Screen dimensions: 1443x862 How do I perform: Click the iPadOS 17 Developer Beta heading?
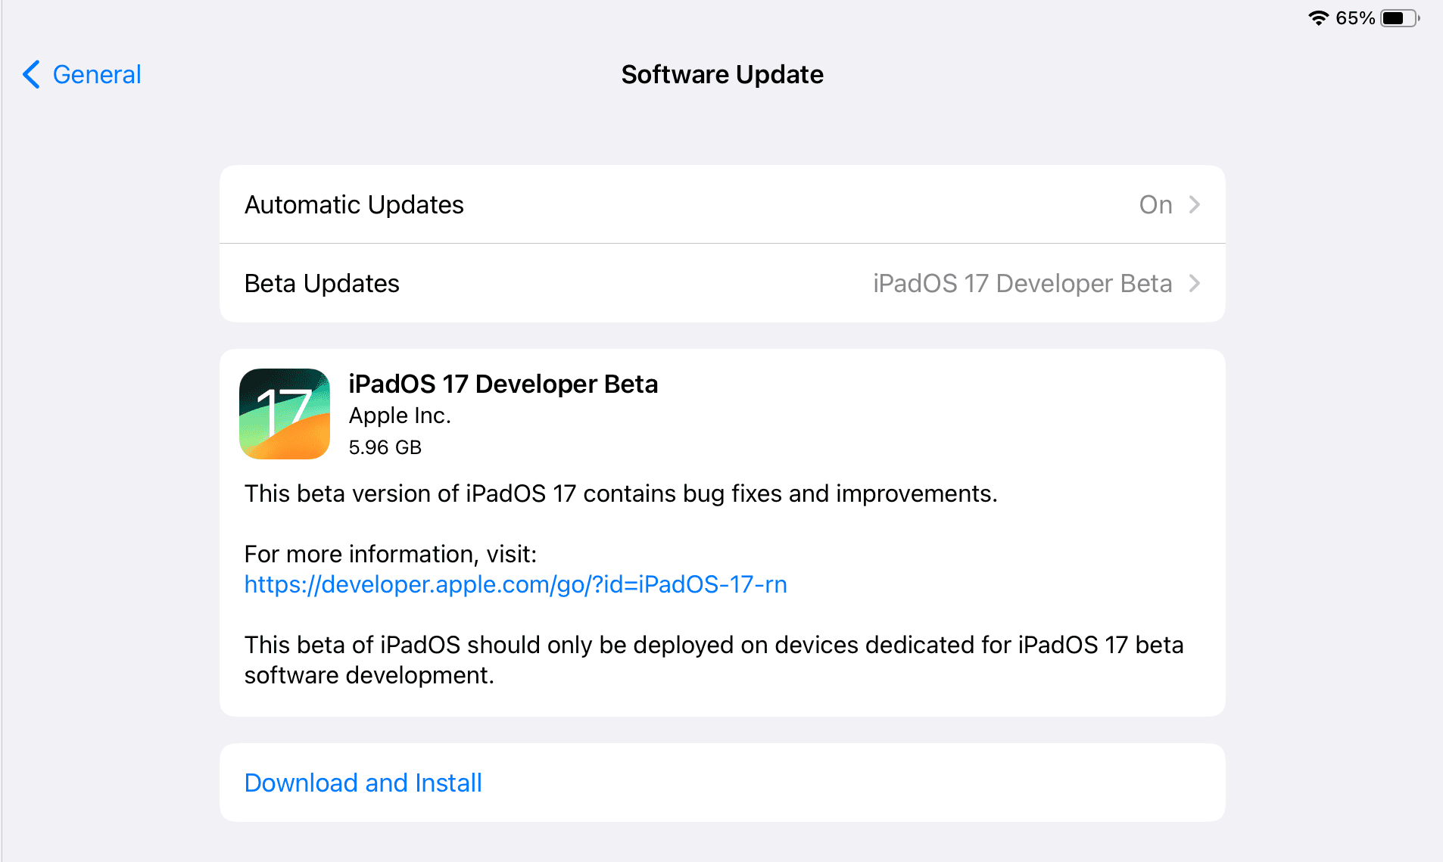tap(503, 384)
